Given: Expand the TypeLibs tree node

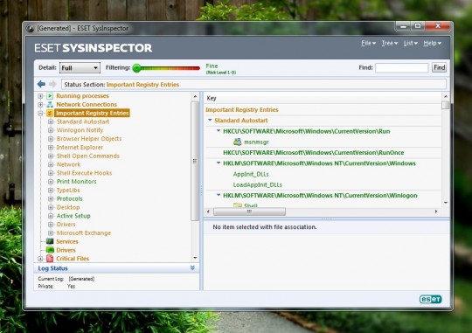Looking at the screenshot, I should pyautogui.click(x=51, y=191).
